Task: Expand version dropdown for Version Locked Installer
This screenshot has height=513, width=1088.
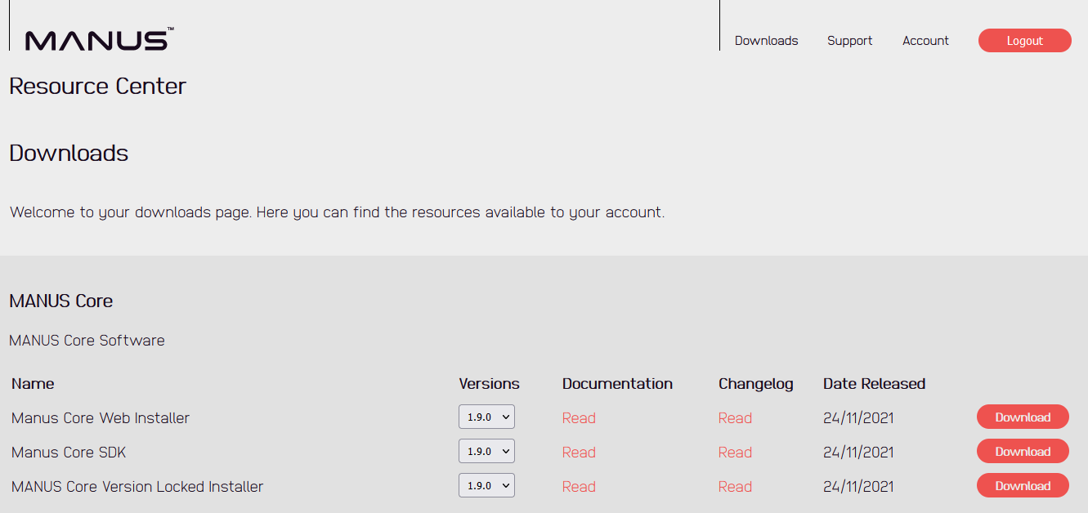Action: [x=486, y=485]
